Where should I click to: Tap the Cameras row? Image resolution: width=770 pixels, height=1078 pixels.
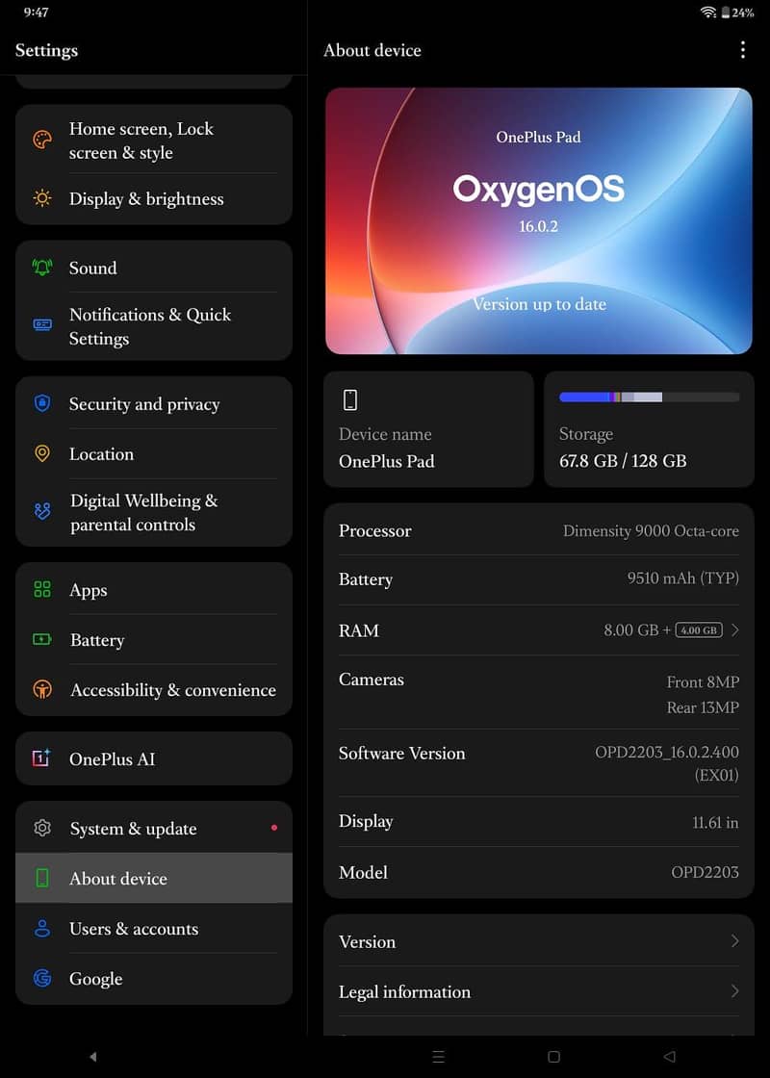(538, 692)
